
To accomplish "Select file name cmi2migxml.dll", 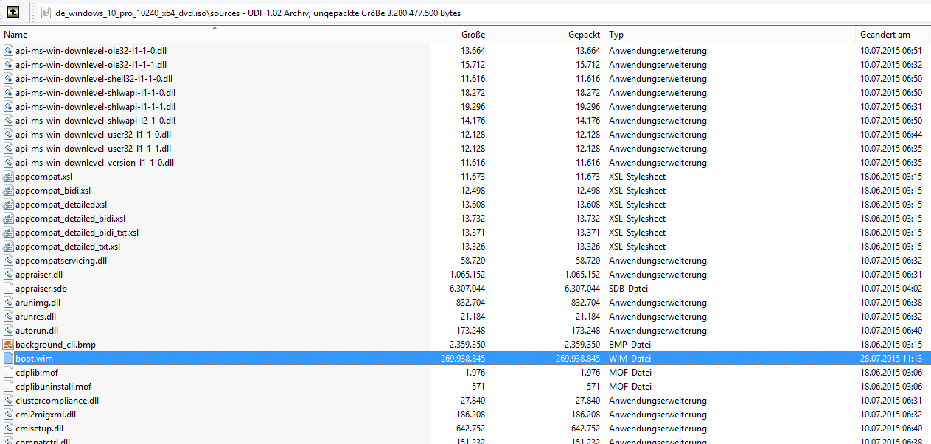I will 46,415.
